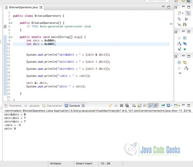
Task: Toggle the green circle filter in outline
Action: coord(185,49)
